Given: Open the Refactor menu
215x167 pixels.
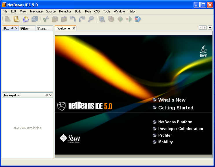Looking at the screenshot, I should (65, 11).
